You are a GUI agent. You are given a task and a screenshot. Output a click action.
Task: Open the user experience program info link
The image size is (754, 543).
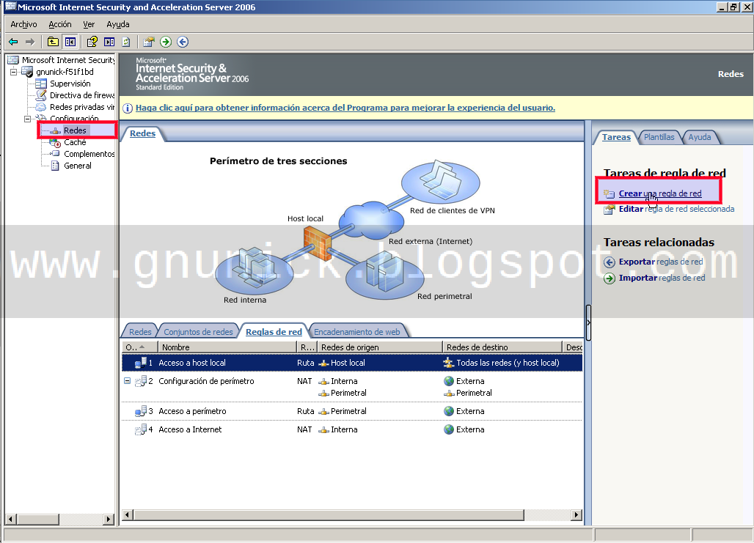345,108
